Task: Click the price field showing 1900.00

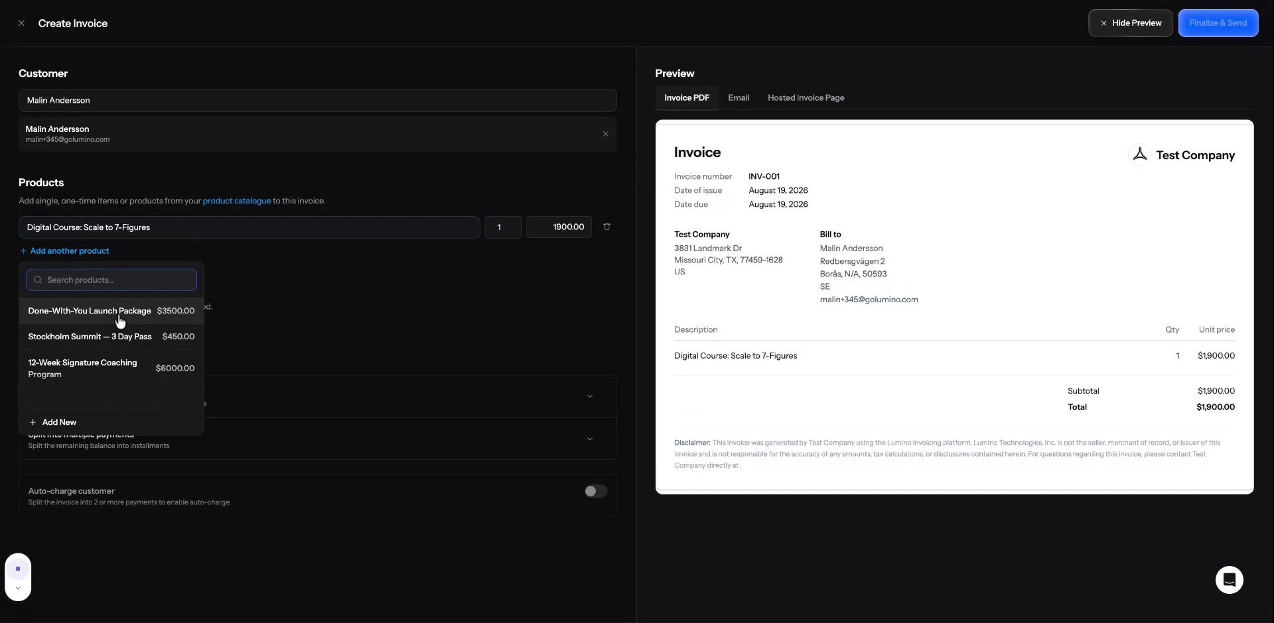Action: (559, 227)
